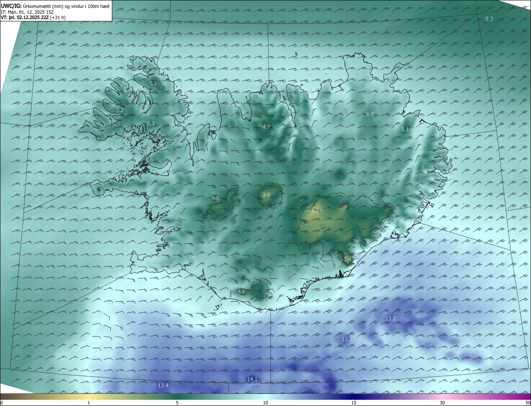This screenshot has width=531, height=406.
Task: Click the colorbar tick label '5'
Action: point(177,403)
